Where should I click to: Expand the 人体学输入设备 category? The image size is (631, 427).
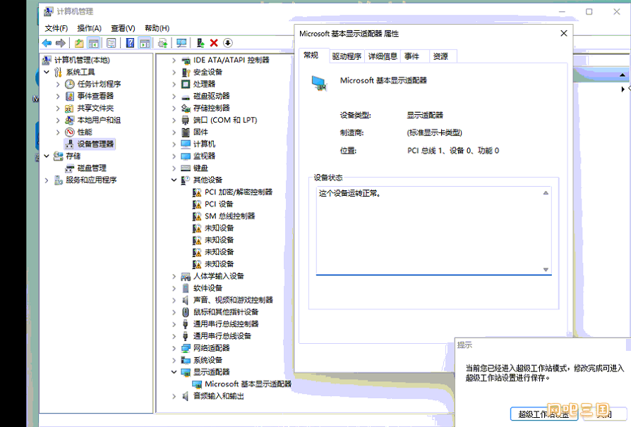pos(174,276)
